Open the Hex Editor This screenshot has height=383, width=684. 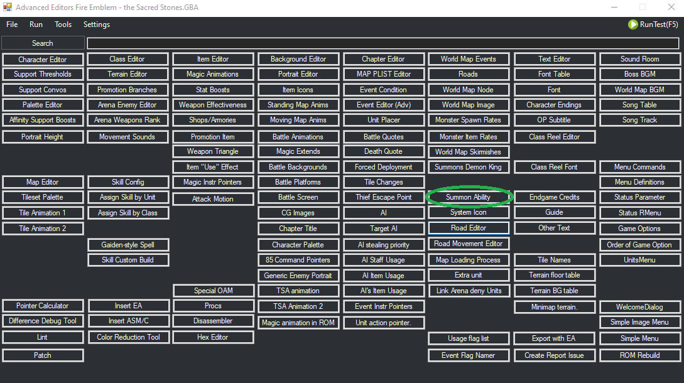point(212,337)
